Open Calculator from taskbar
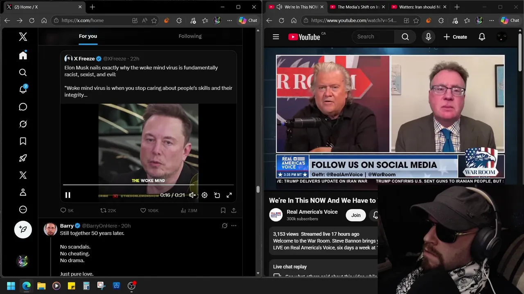 point(86,286)
